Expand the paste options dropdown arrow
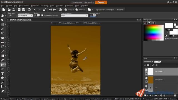 [x=92, y=10]
